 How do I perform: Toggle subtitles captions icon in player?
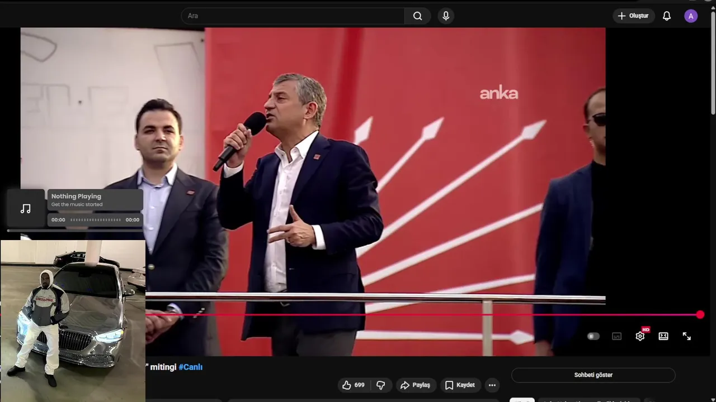pyautogui.click(x=616, y=336)
